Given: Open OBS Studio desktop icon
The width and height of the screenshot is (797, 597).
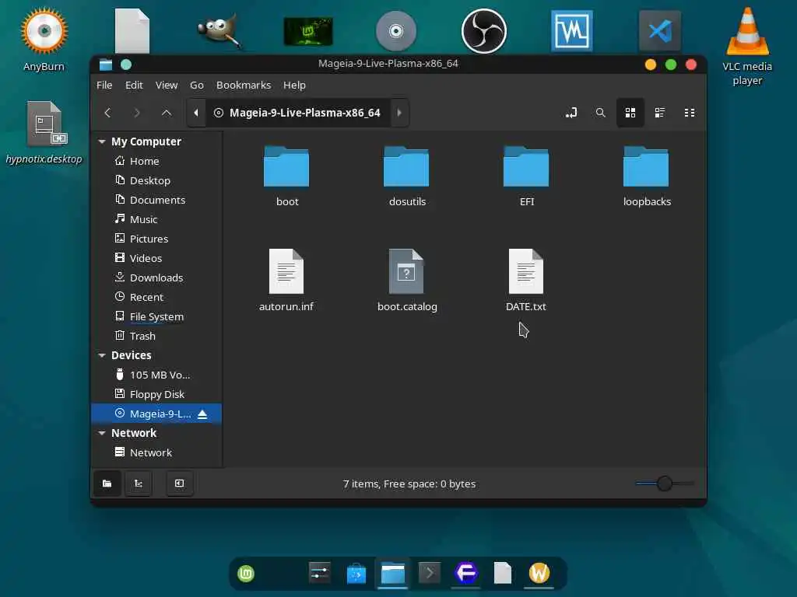Looking at the screenshot, I should (x=484, y=31).
